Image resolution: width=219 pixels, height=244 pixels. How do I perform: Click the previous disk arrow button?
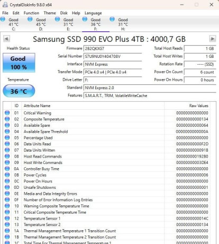[x=6, y=39]
